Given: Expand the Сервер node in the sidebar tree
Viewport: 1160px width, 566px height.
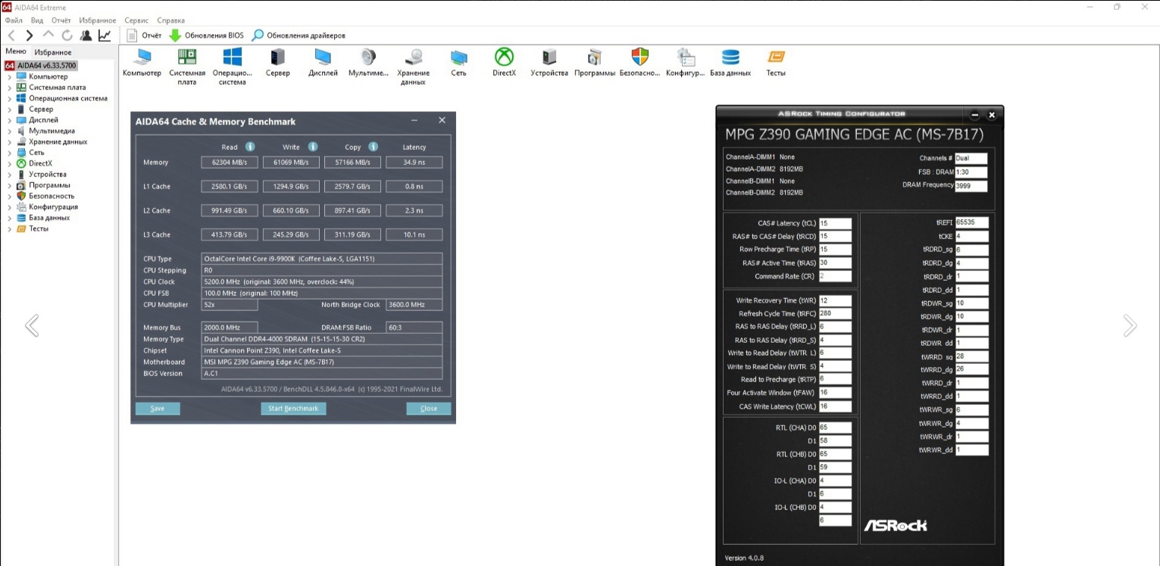Looking at the screenshot, I should [x=10, y=109].
